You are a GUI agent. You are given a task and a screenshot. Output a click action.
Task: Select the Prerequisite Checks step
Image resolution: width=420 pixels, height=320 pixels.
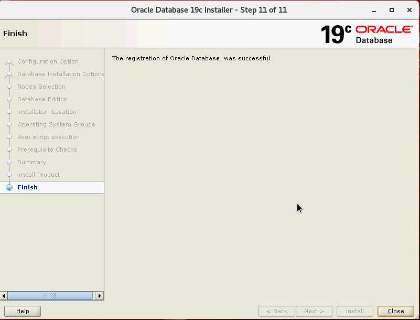click(47, 150)
